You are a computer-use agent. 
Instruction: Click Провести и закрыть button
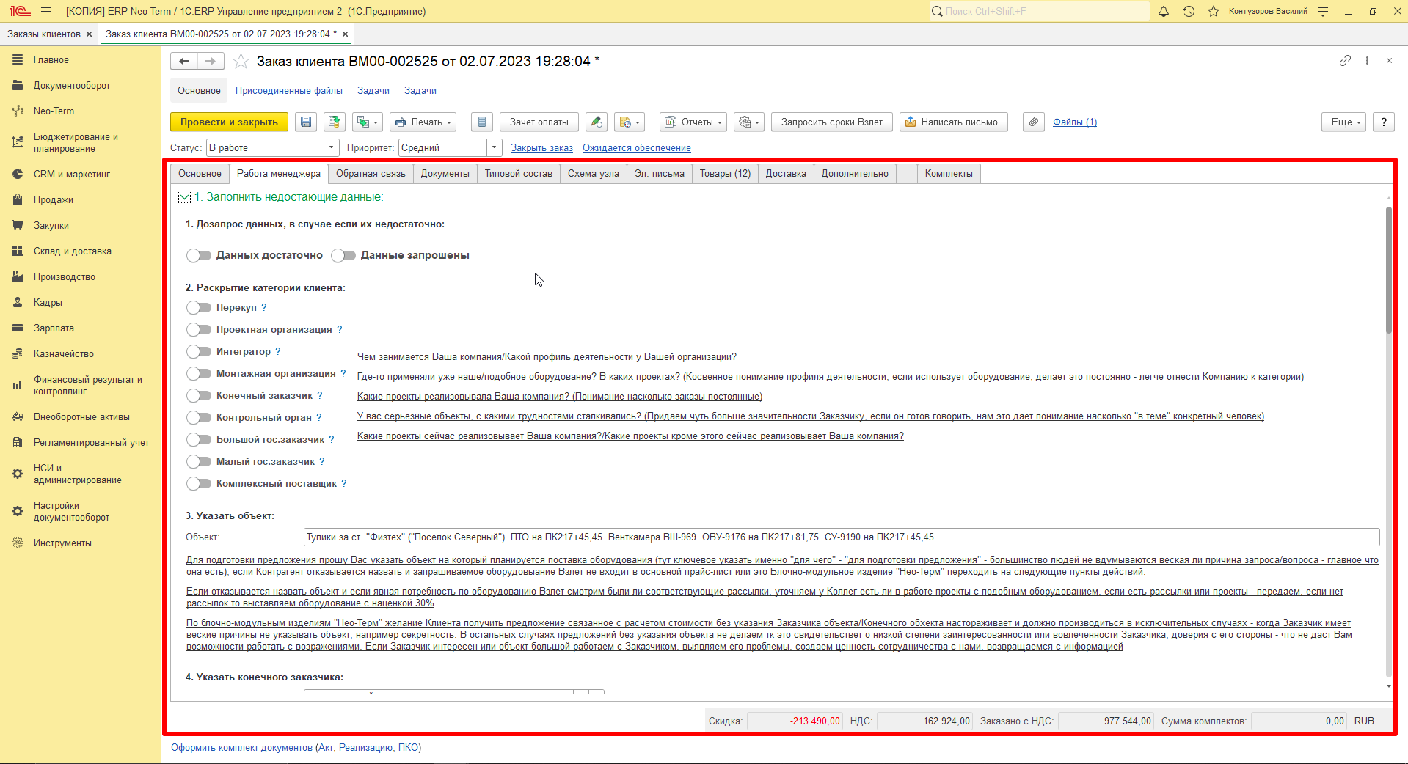(x=229, y=122)
